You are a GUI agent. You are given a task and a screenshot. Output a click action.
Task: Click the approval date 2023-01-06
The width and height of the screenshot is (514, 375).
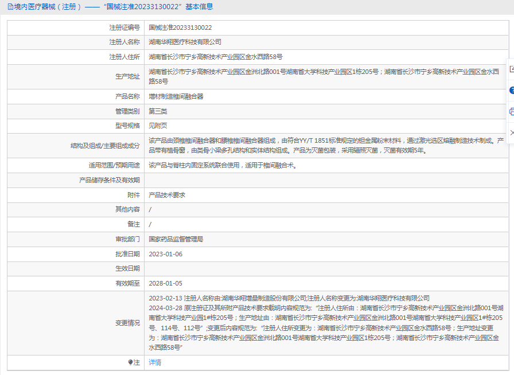tap(165, 254)
